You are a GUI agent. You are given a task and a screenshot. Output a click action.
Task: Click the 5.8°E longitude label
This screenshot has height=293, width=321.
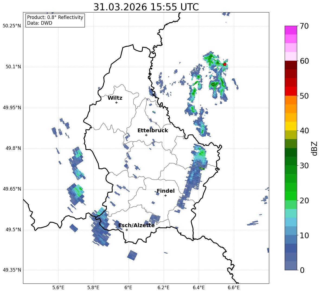(93, 288)
